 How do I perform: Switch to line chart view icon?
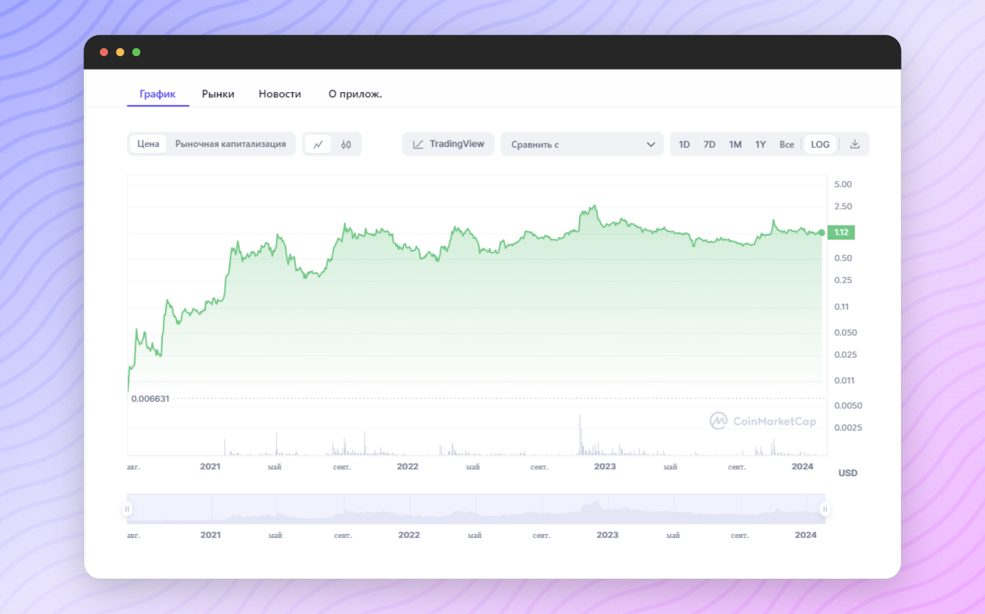click(318, 144)
